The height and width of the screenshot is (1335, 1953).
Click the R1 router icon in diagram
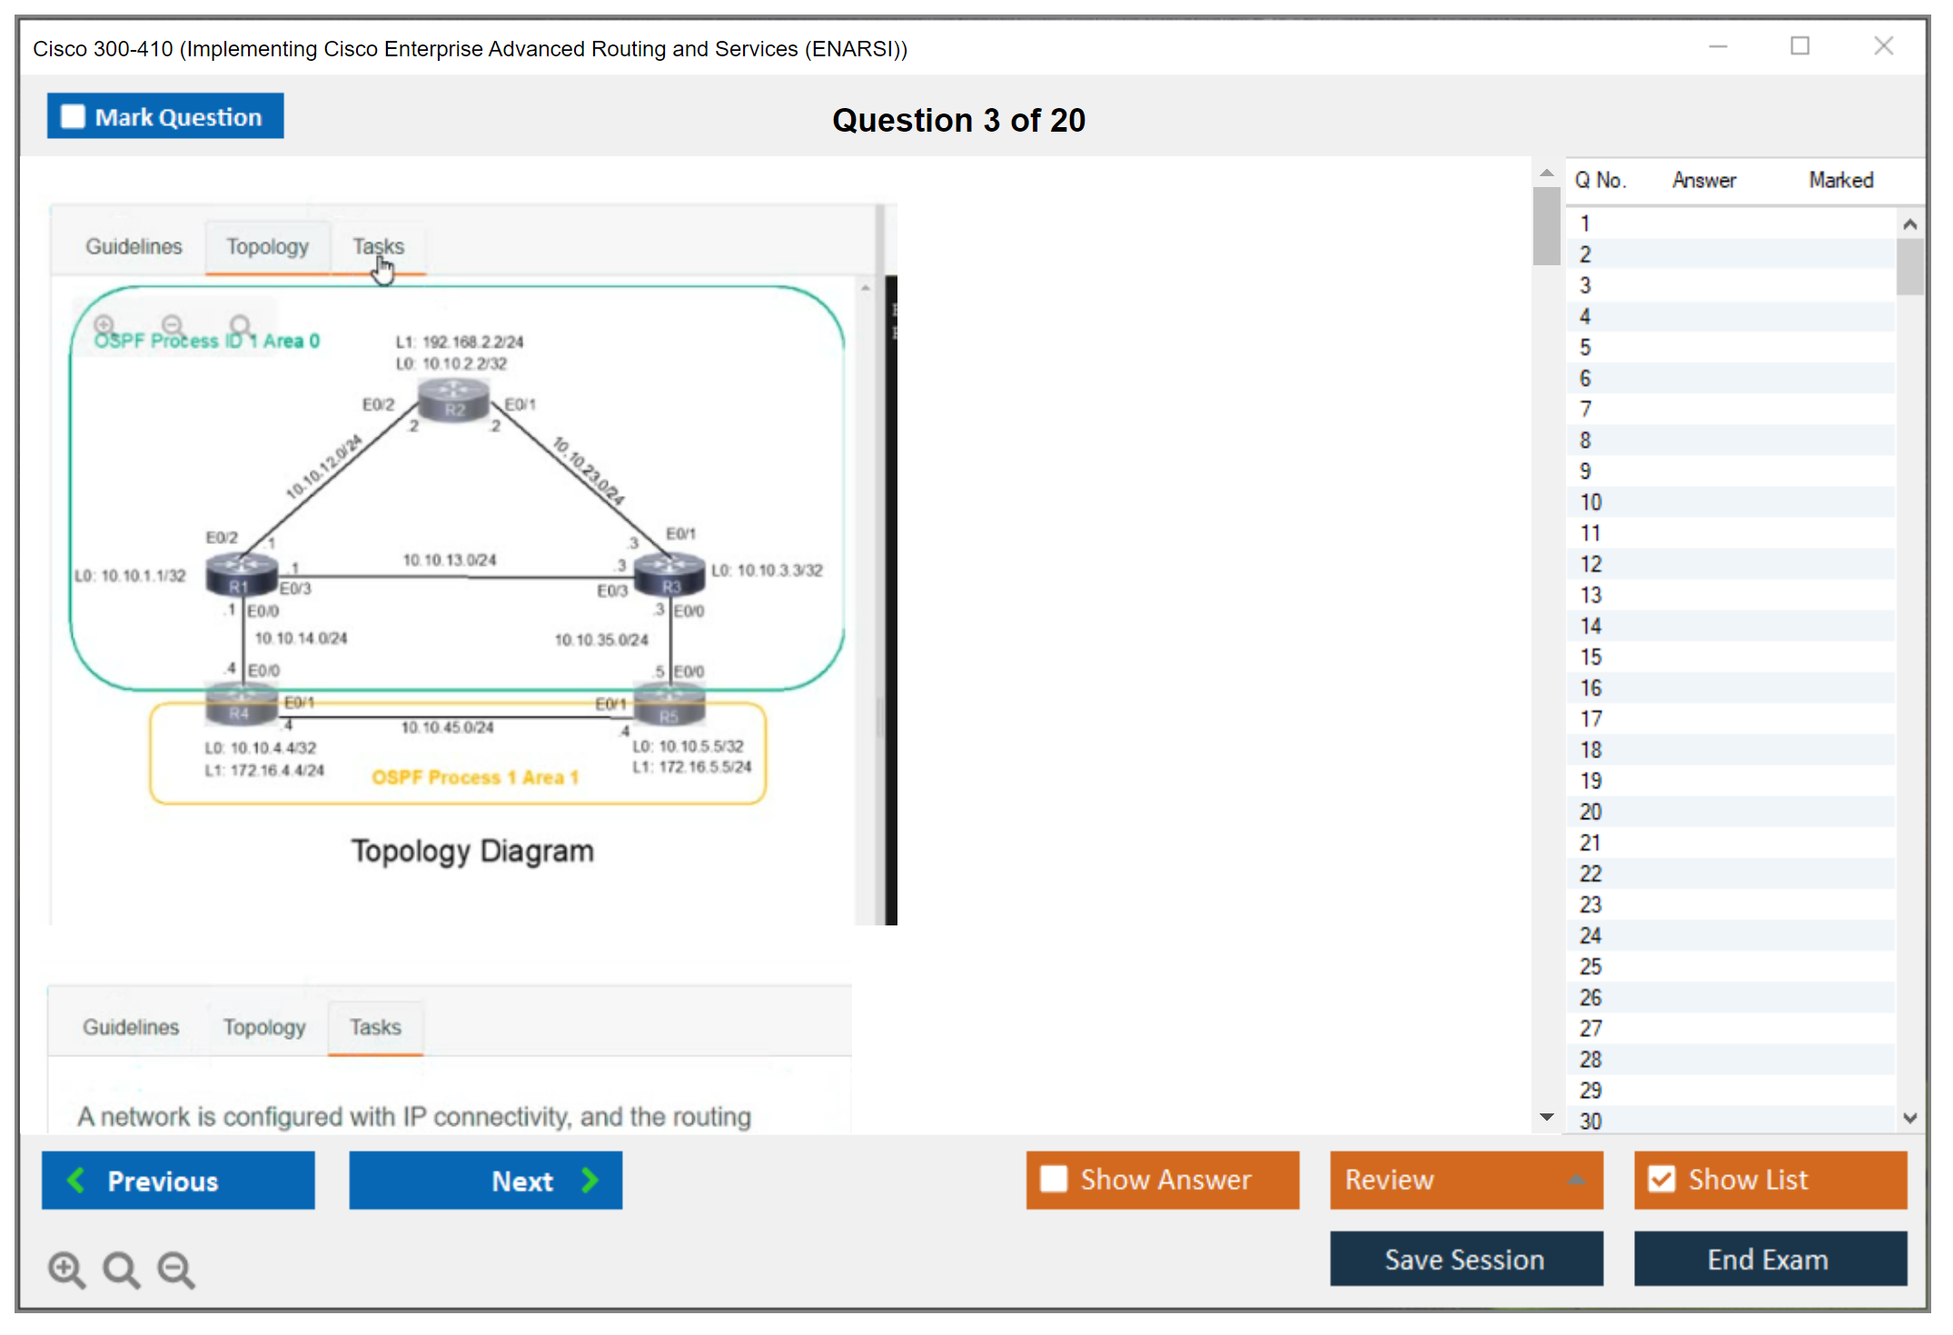tap(241, 575)
